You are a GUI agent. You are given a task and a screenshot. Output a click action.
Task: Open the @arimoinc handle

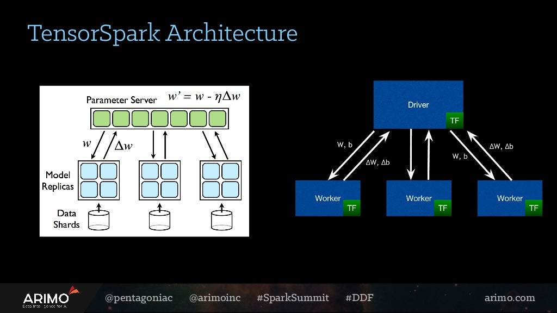(x=215, y=298)
